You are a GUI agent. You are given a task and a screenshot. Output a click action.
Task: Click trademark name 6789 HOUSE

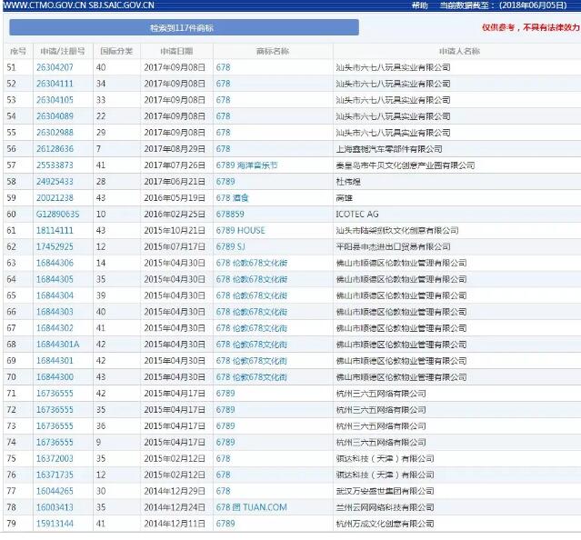[240, 230]
